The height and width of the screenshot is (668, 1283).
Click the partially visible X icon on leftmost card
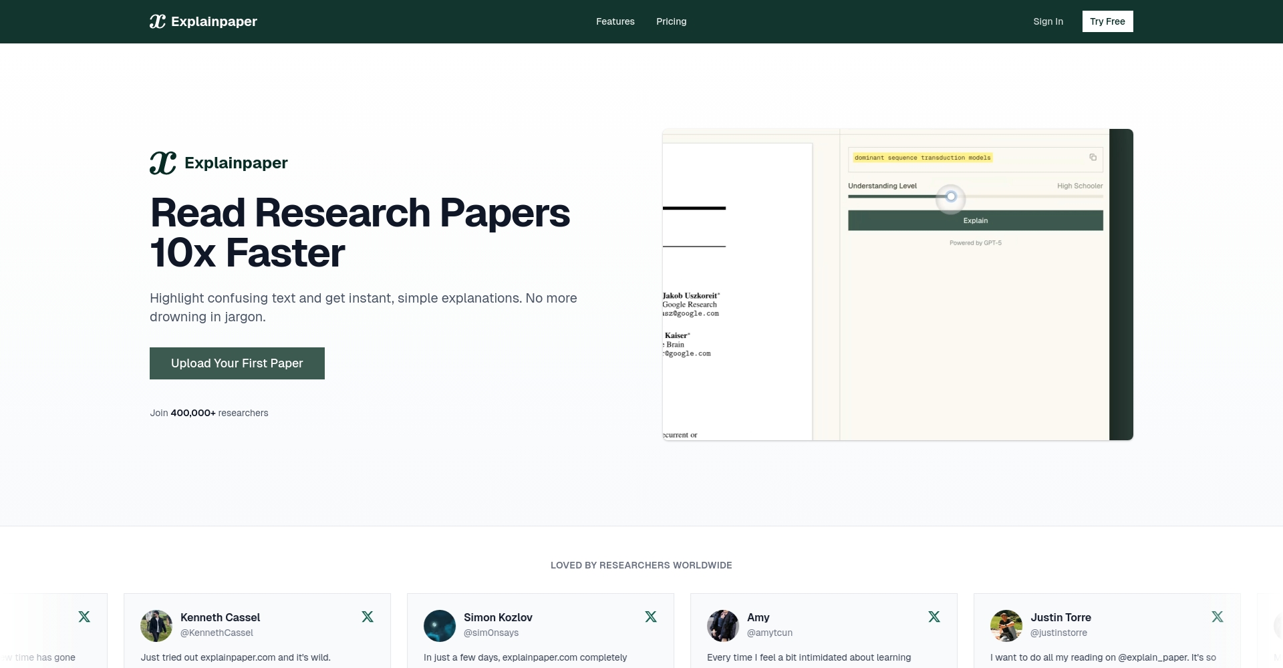click(84, 617)
